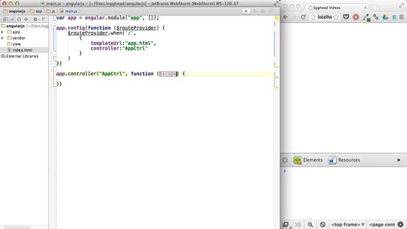407x229 pixels.
Task: Expand the app folder in project tree
Action: pos(3,32)
